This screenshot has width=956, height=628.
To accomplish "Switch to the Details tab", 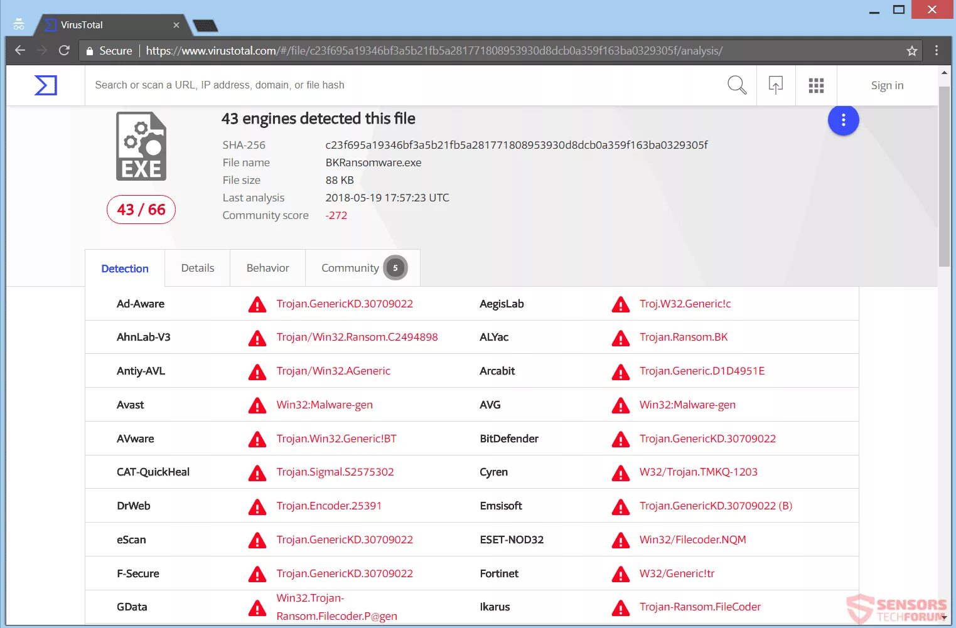I will pyautogui.click(x=198, y=268).
